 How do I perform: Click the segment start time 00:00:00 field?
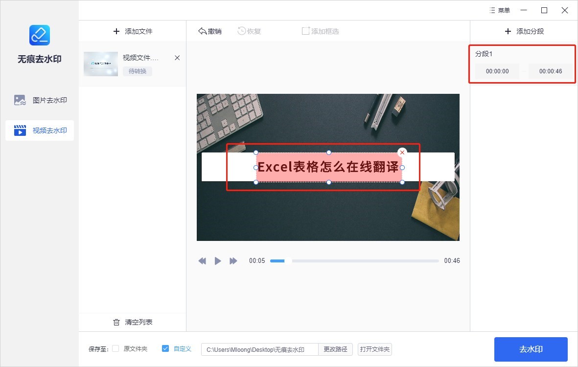497,71
